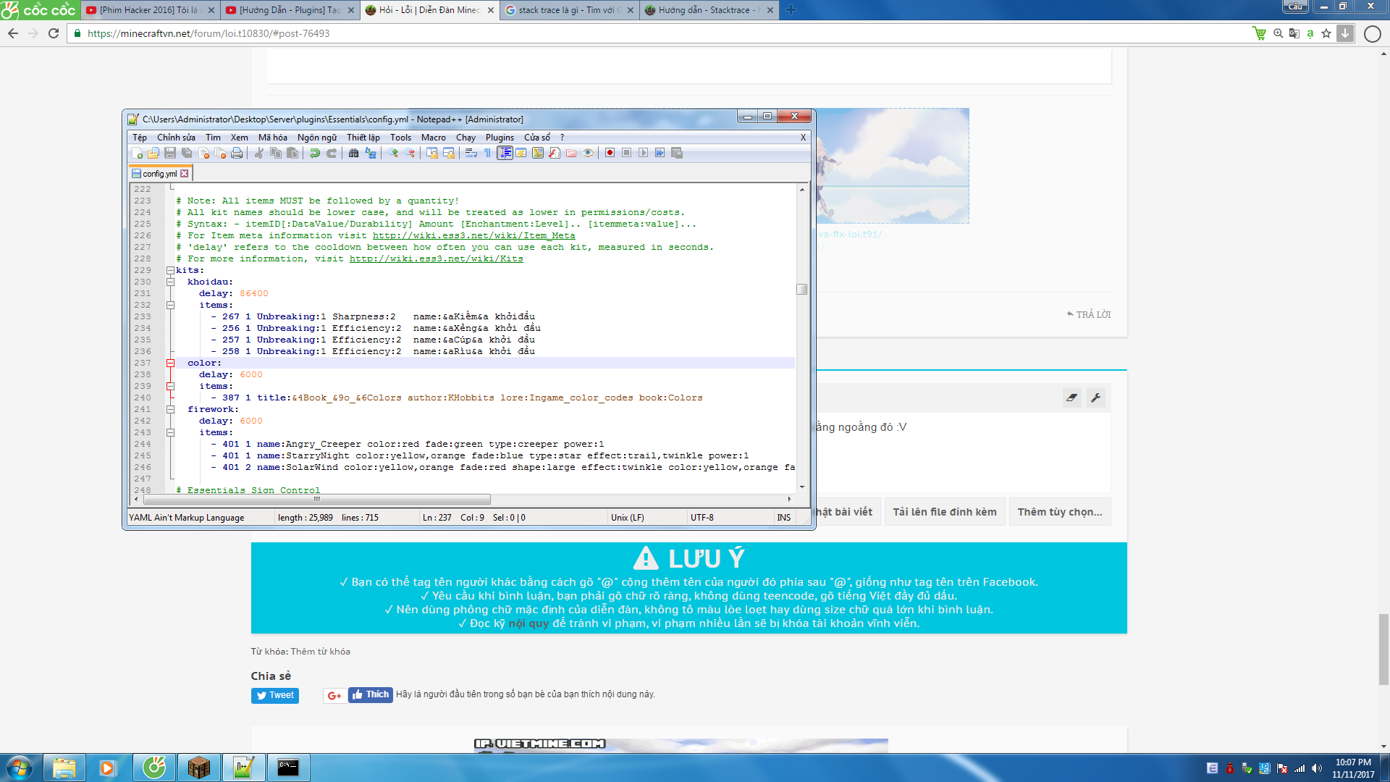Click the Notepad++ horizontal scrollbar thumb
1390x782 pixels.
317,500
